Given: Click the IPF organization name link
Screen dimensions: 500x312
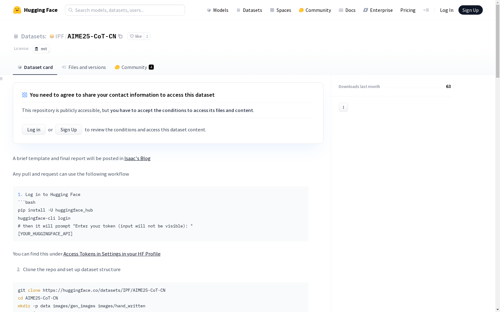Looking at the screenshot, I should [x=60, y=36].
